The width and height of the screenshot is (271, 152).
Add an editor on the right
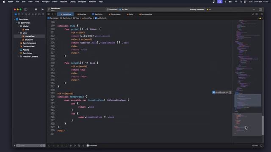pyautogui.click(x=262, y=14)
